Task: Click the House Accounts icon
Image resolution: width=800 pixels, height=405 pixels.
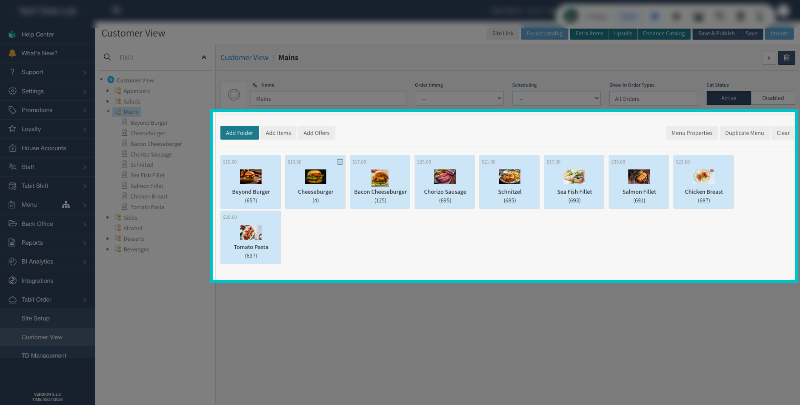Action: coord(12,148)
